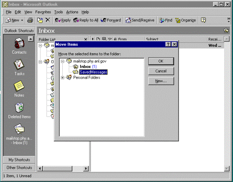
Task: Sort by Icon column header
Action: 98,39
